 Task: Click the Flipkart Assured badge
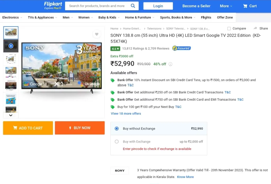pyautogui.click(x=182, y=48)
